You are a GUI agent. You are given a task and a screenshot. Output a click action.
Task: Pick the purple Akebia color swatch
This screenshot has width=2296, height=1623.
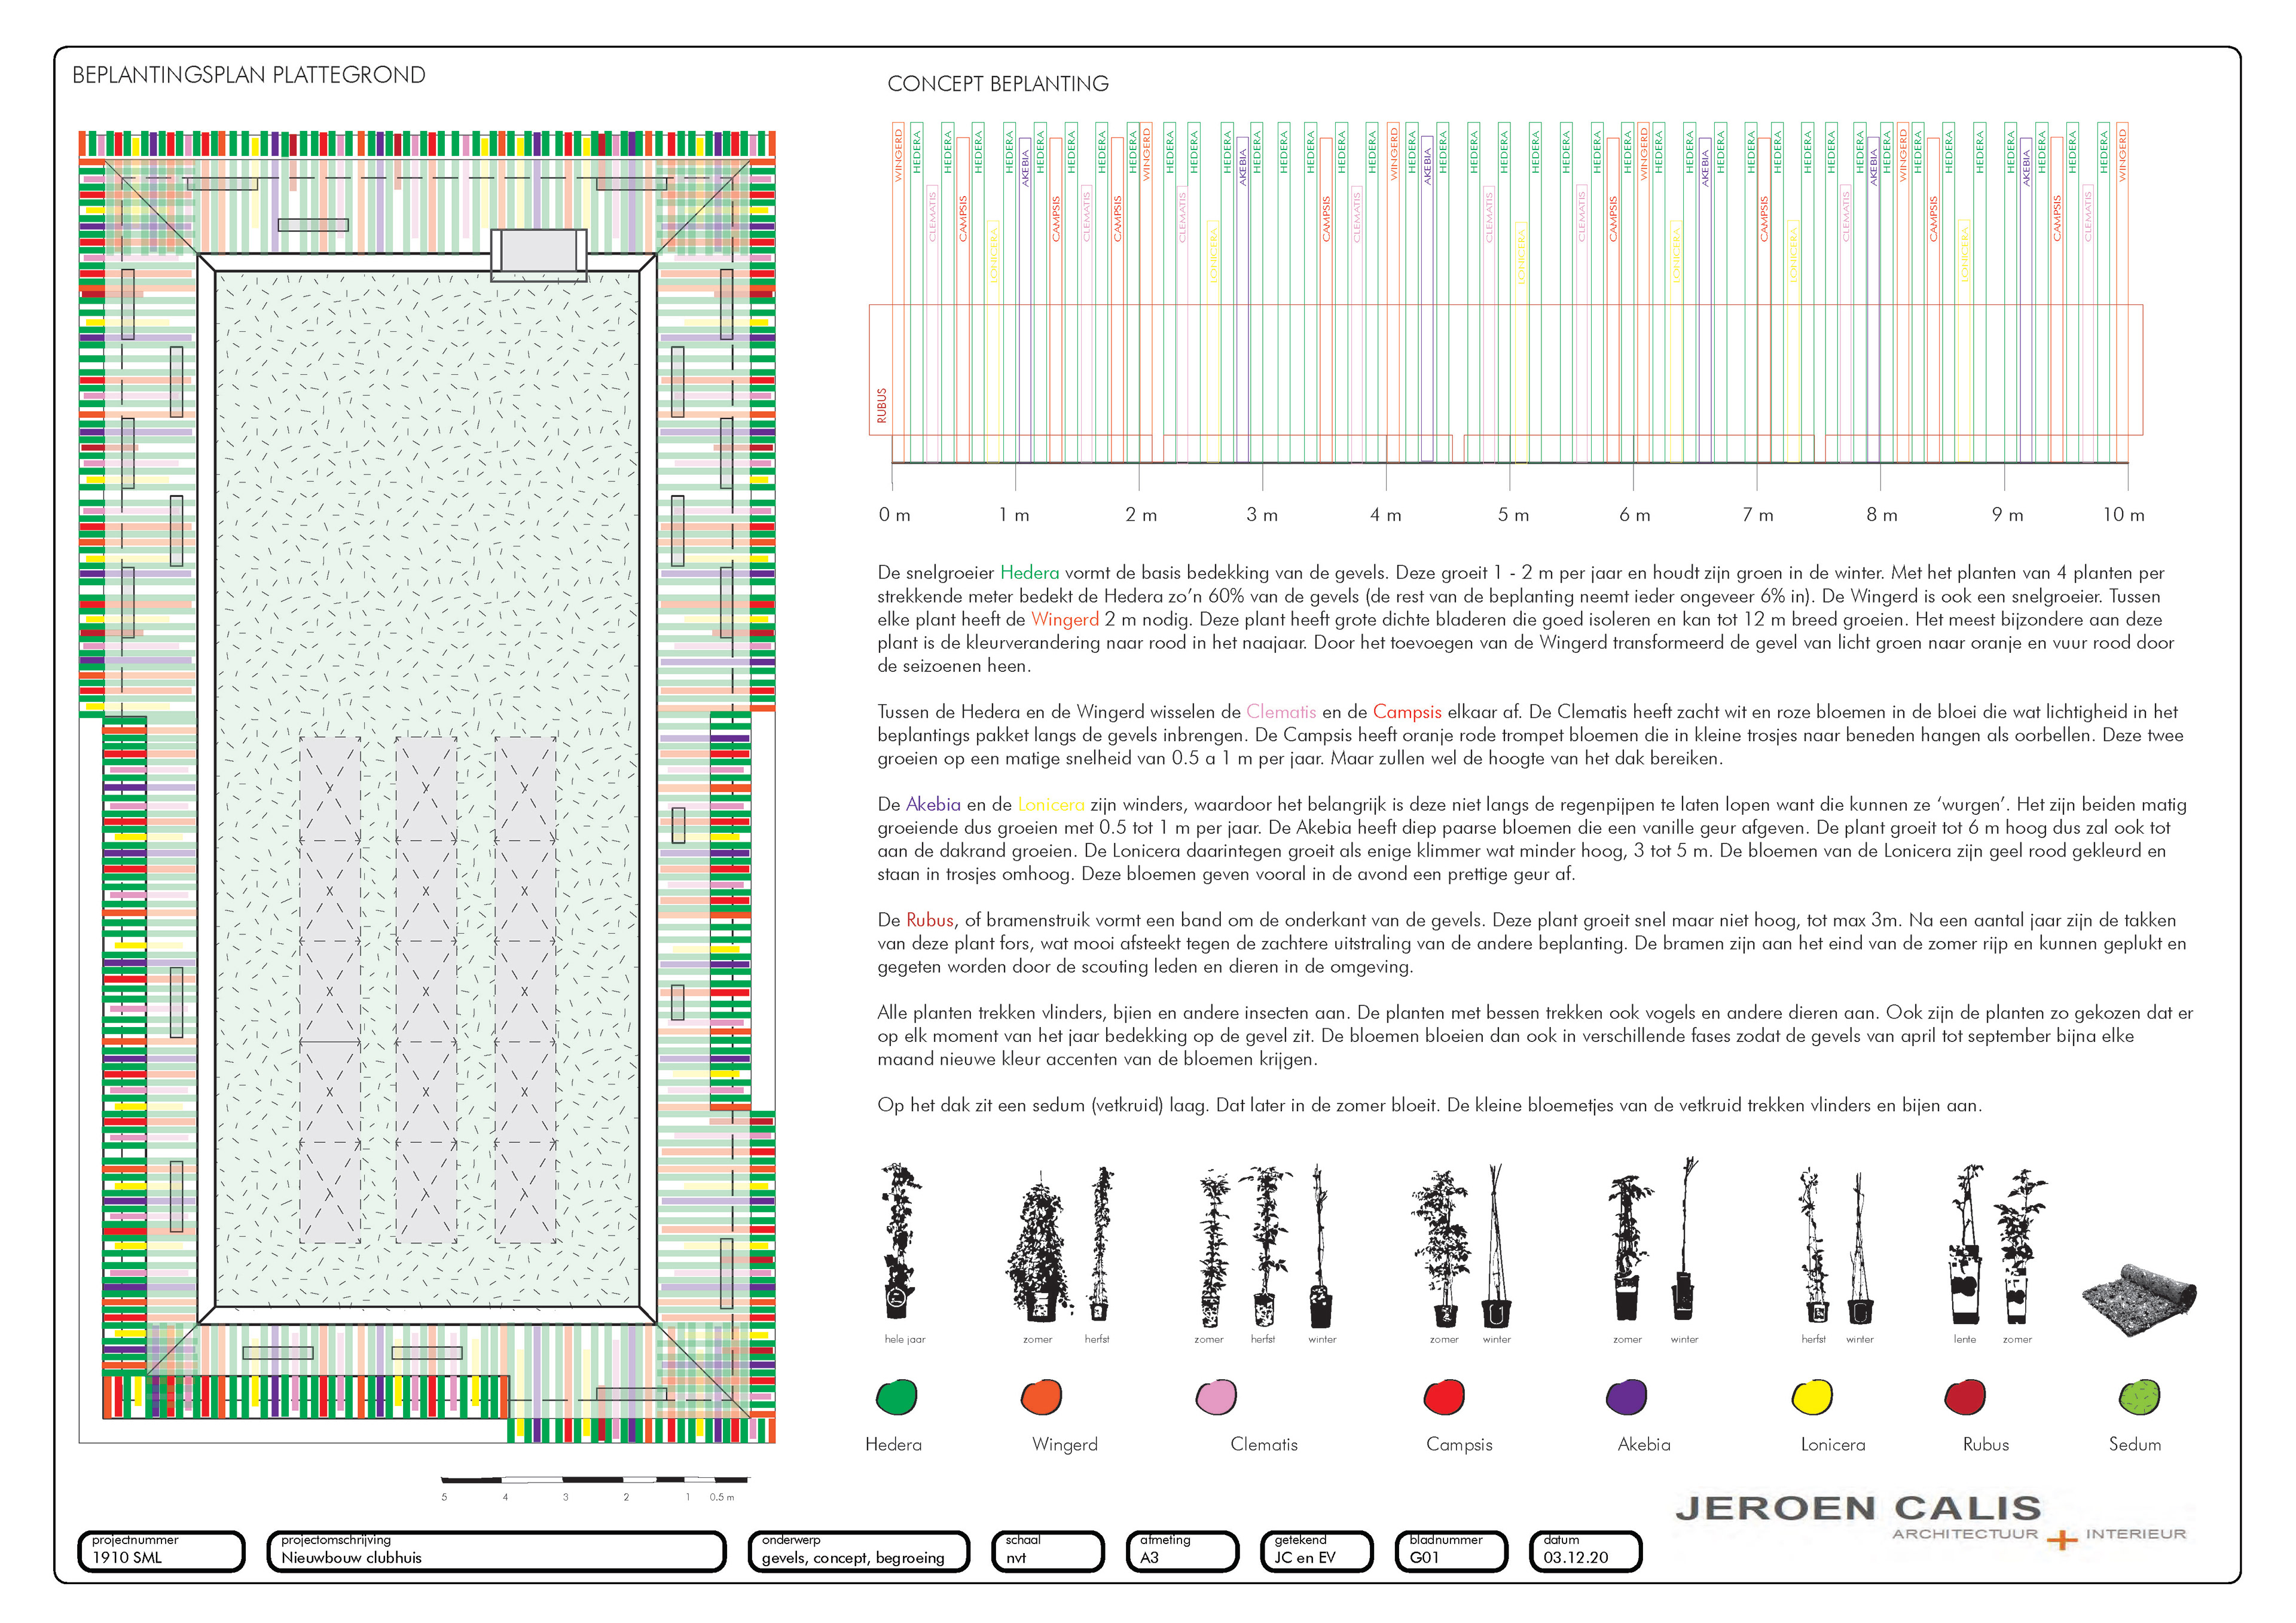coord(1626,1397)
